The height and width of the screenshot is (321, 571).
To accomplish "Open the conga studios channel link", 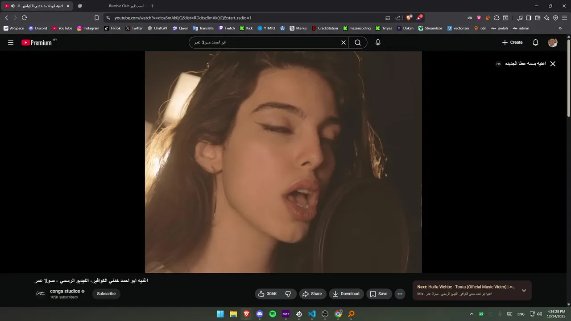I will pyautogui.click(x=65, y=291).
